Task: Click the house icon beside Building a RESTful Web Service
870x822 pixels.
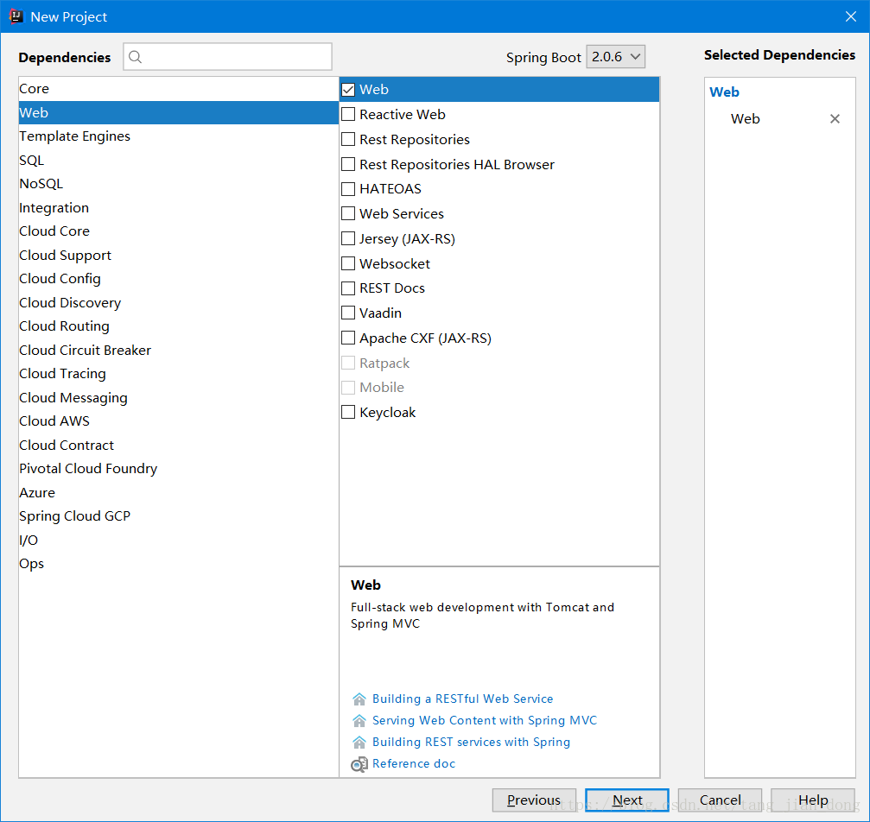Action: 359,699
